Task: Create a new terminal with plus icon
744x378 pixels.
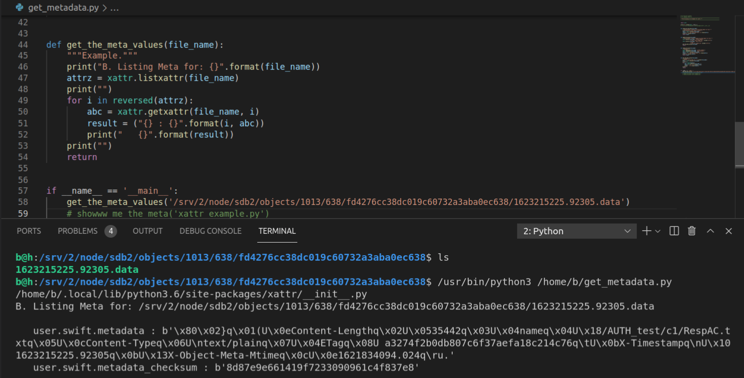Action: pos(646,231)
